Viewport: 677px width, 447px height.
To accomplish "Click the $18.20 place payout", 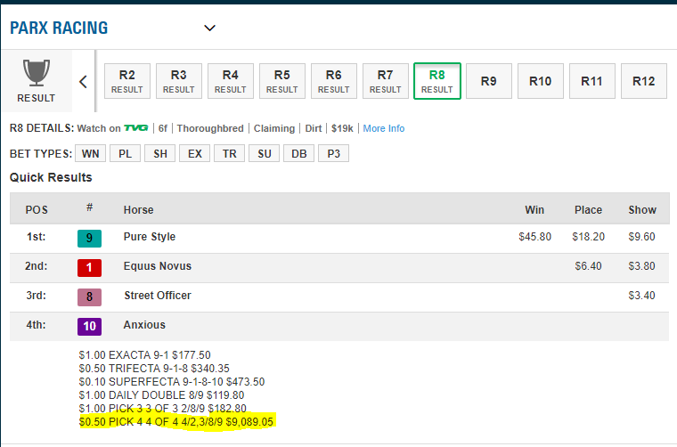I will [x=589, y=237].
